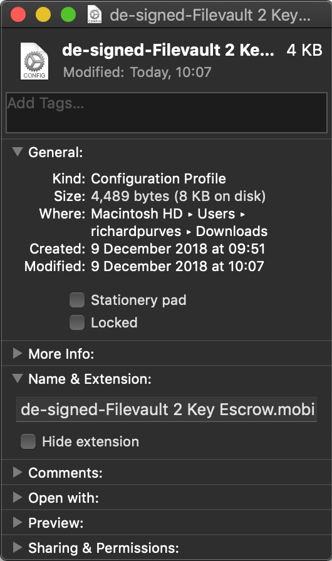The height and width of the screenshot is (561, 332).
Task: Expand the Comments section
Action: click(x=17, y=472)
